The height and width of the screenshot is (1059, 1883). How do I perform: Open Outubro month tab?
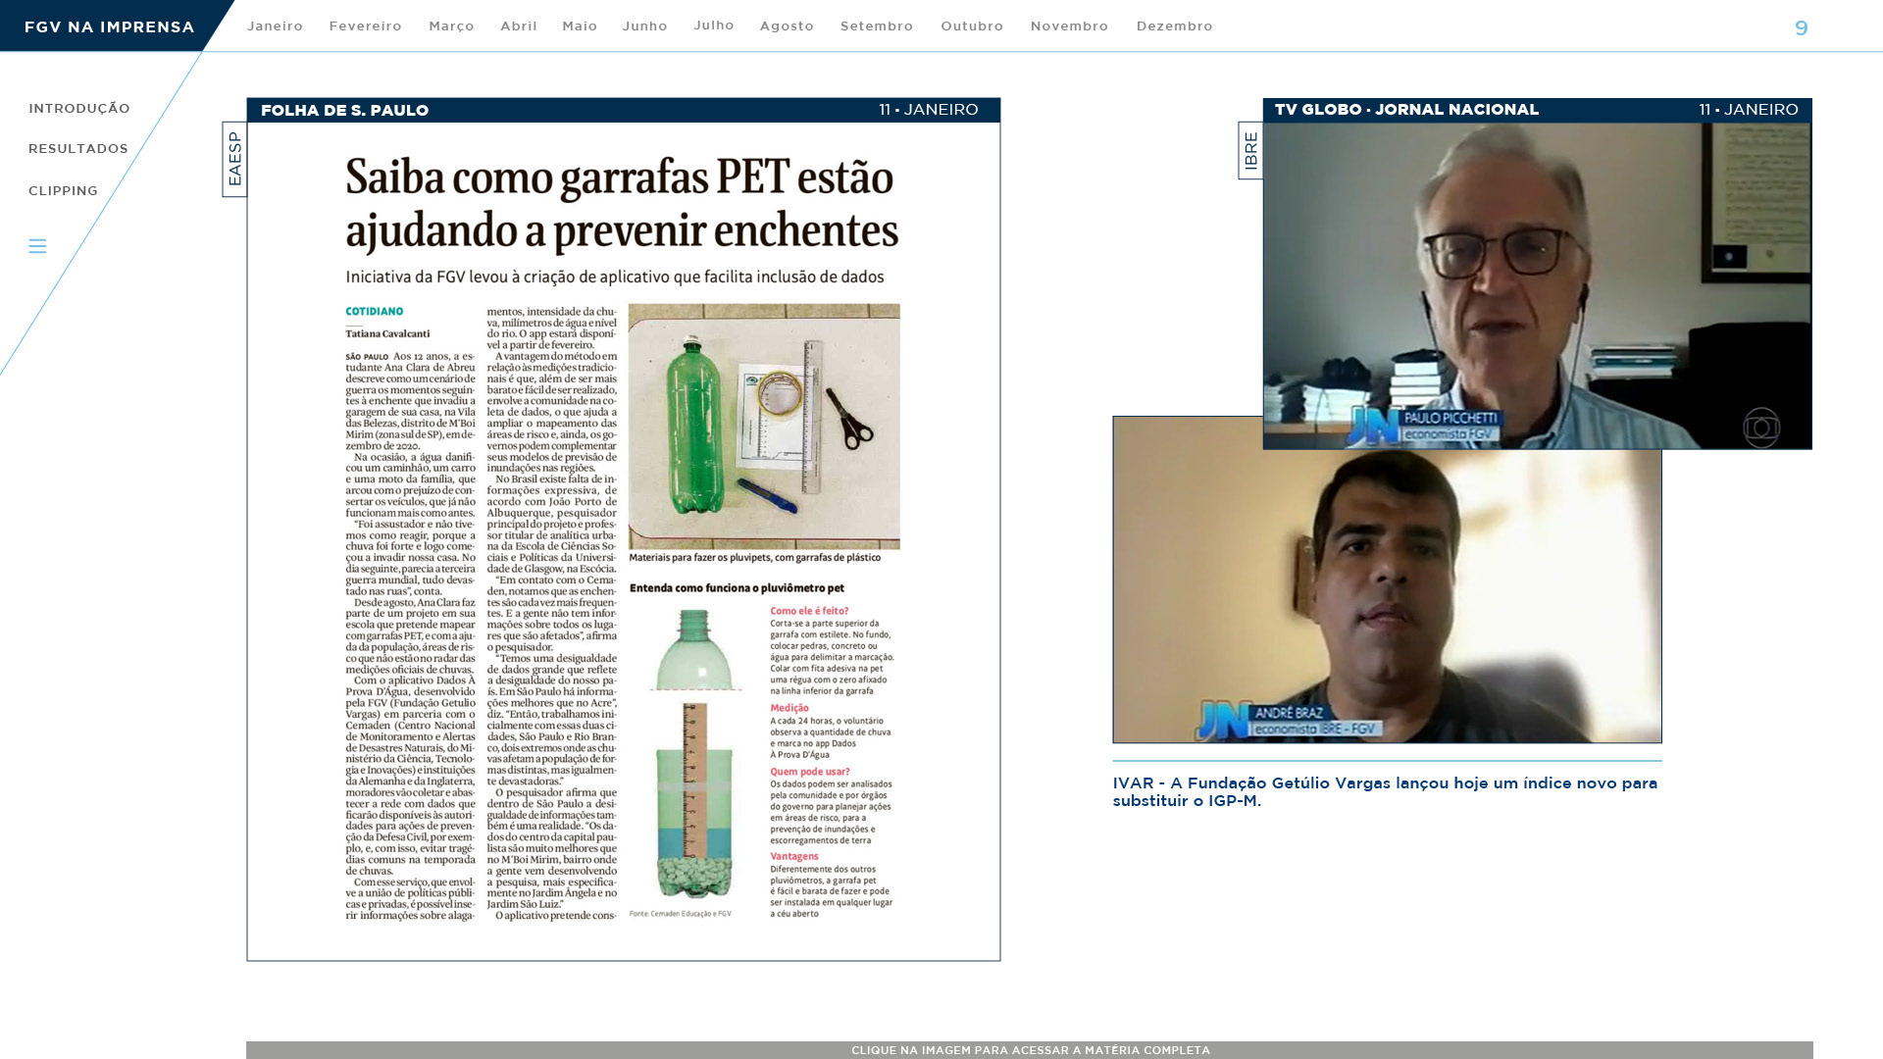click(x=971, y=26)
